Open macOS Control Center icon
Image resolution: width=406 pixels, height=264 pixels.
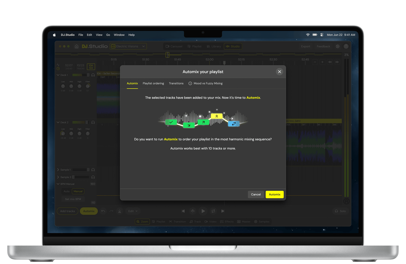pos(322,35)
